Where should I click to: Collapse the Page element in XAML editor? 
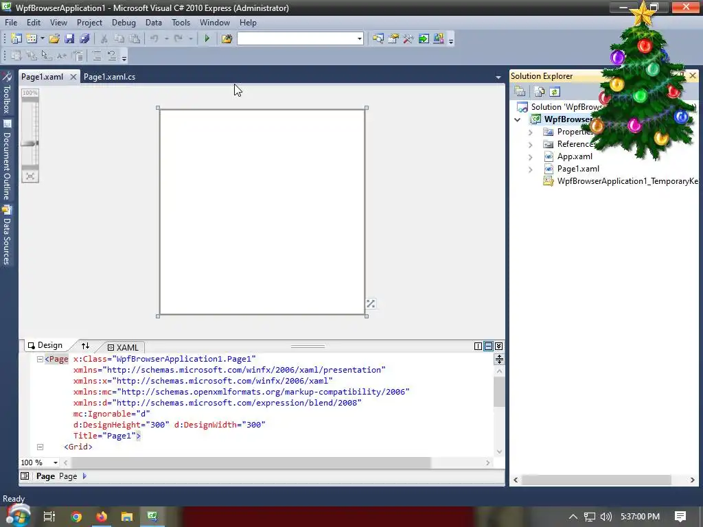pos(40,359)
